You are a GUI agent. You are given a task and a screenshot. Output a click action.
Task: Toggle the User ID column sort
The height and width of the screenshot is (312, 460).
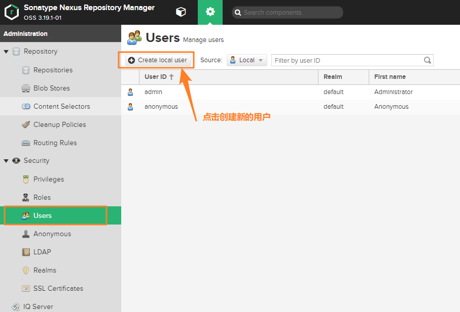tap(156, 77)
